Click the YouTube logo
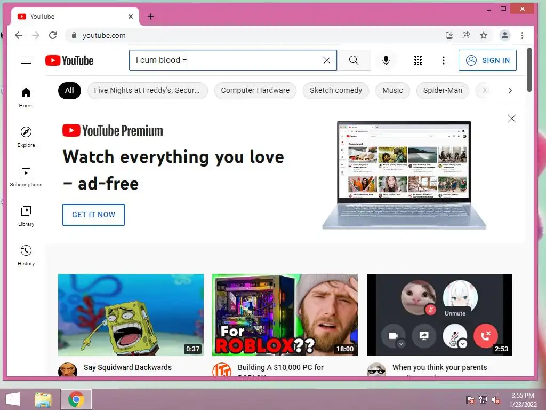Screen dimensions: 546x410 click(69, 60)
